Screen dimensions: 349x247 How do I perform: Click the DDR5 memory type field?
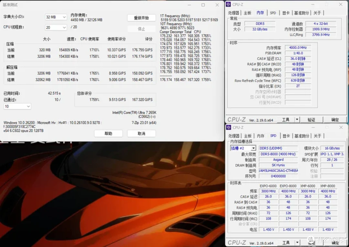(x=260, y=24)
